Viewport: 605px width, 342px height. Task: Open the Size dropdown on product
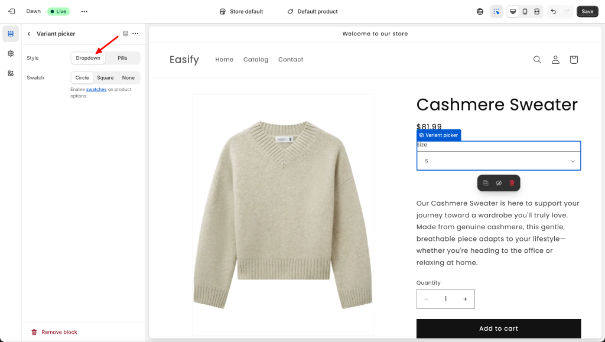[499, 161]
